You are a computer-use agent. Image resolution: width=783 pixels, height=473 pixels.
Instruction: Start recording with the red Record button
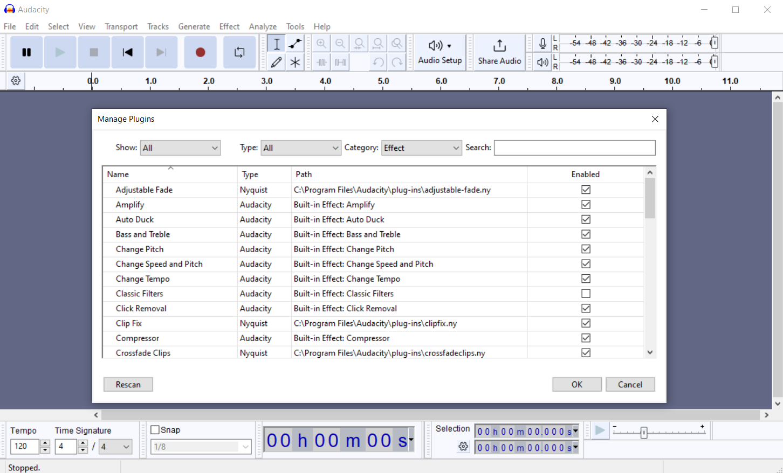(201, 52)
